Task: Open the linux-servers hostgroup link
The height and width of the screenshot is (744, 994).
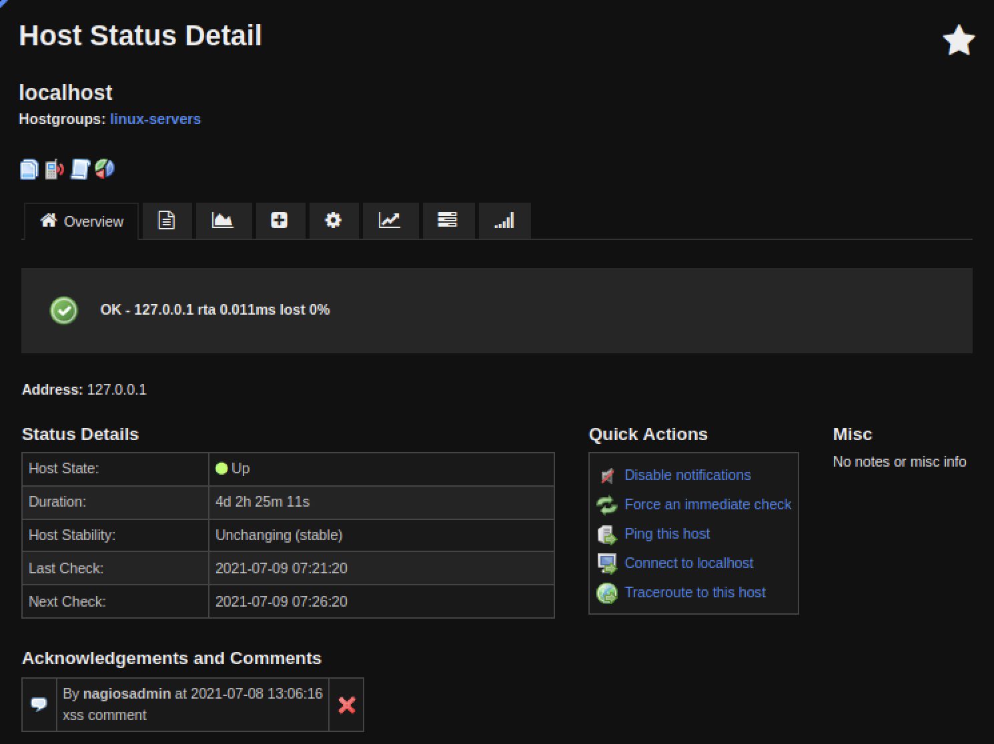Action: [155, 119]
